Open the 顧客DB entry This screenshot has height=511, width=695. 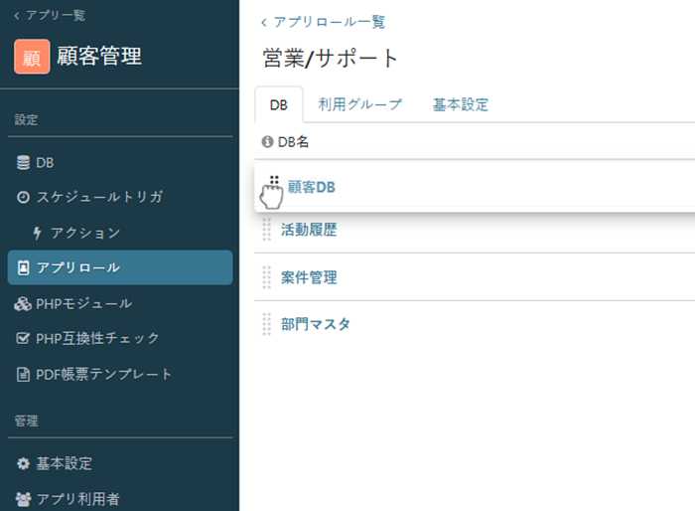(312, 186)
